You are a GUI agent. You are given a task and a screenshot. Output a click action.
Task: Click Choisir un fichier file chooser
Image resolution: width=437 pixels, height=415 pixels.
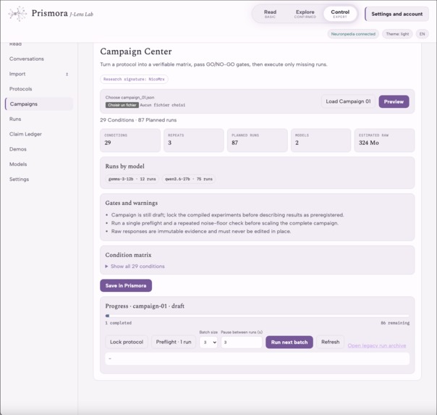[x=122, y=105]
